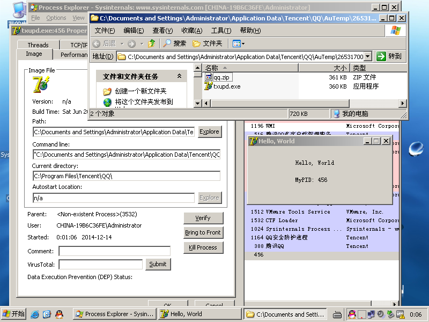Click the 搜索 search magnifier button

[x=175, y=43]
